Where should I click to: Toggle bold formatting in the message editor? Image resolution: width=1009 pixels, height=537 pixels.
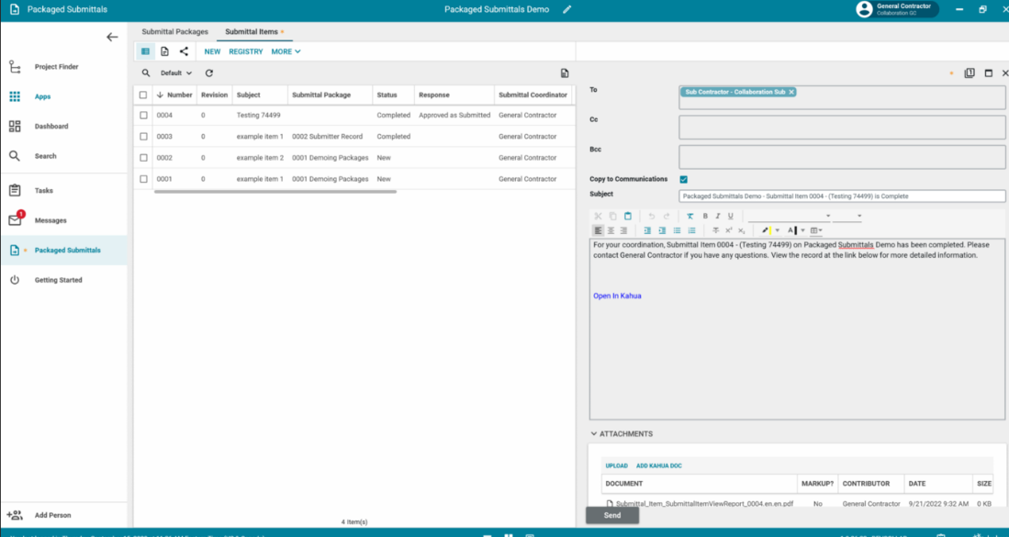(705, 217)
